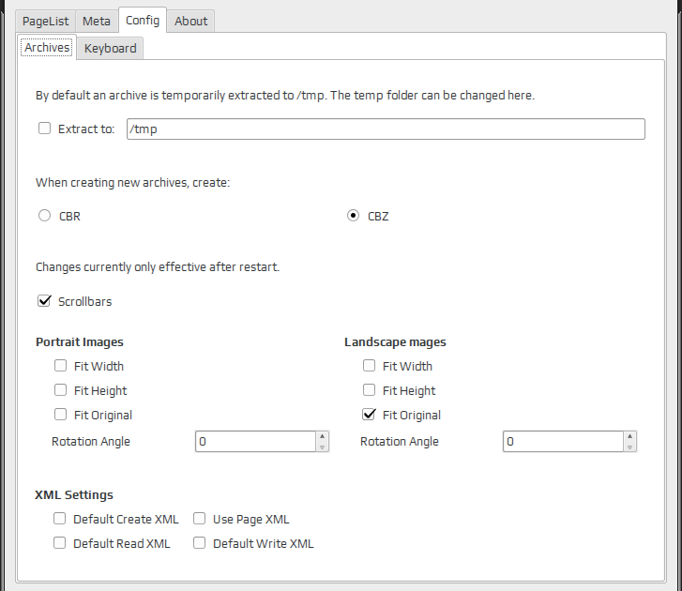Decrease Portrait Rotation Angle with down arrow

(323, 447)
